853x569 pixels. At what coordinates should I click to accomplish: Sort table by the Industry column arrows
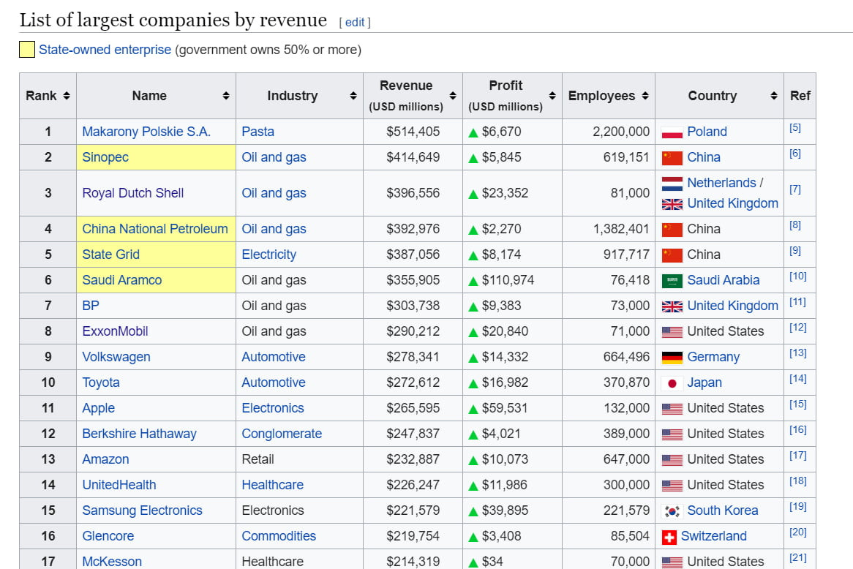pos(353,96)
